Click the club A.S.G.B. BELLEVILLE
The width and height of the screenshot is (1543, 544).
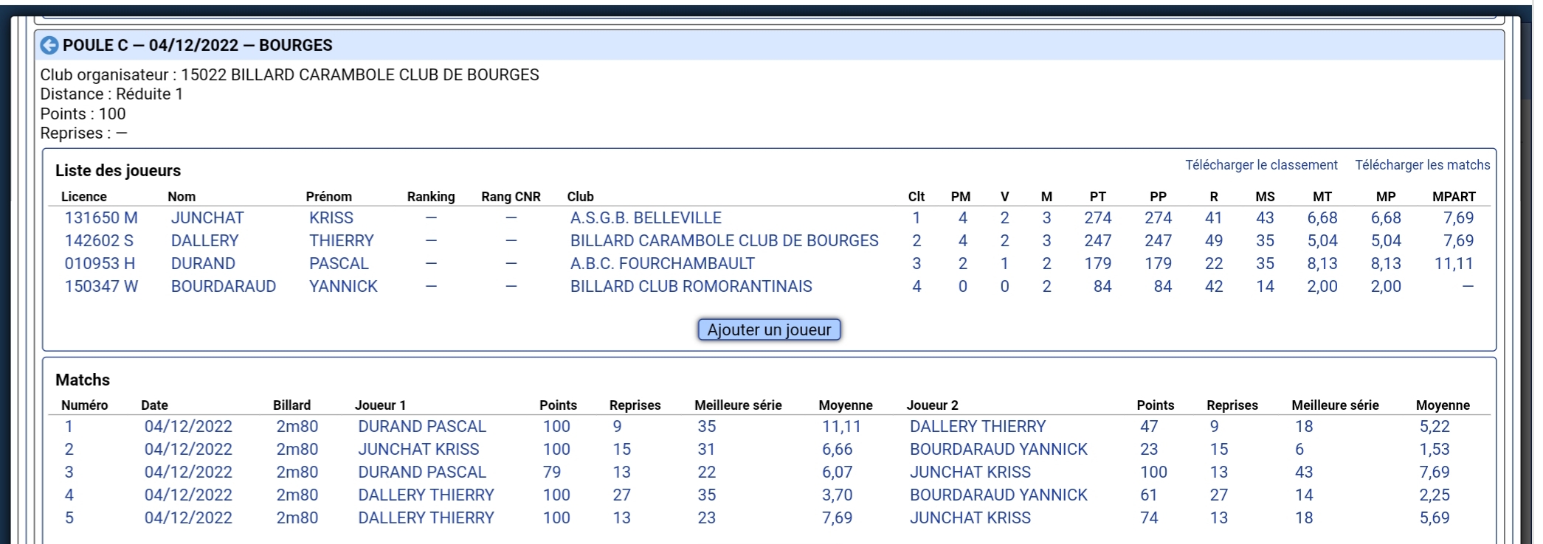(x=646, y=218)
